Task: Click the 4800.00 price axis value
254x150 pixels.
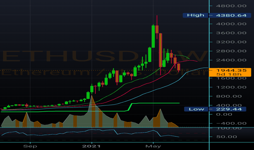Action: (x=231, y=6)
